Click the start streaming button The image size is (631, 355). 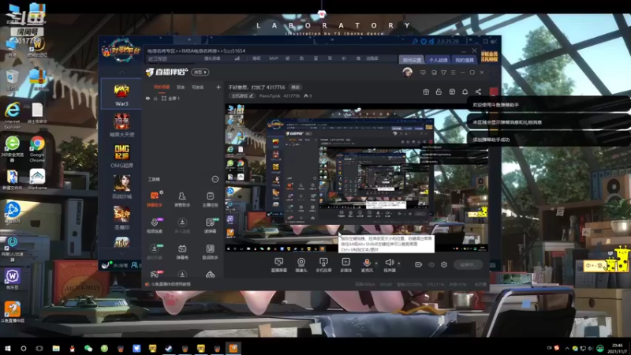pos(468,264)
